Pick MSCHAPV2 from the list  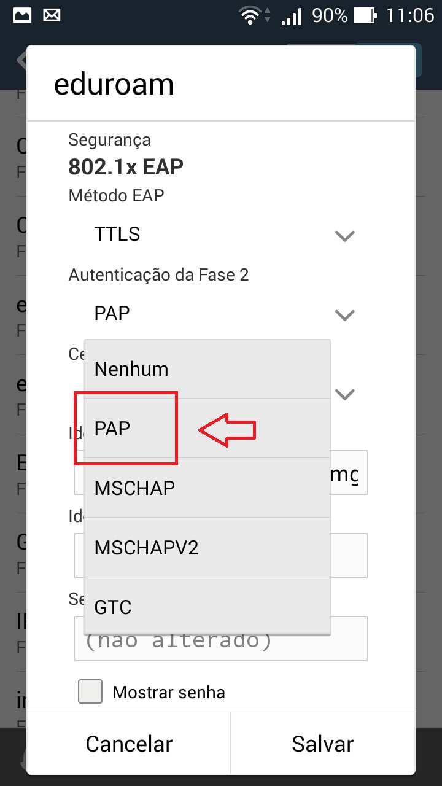pyautogui.click(x=207, y=548)
